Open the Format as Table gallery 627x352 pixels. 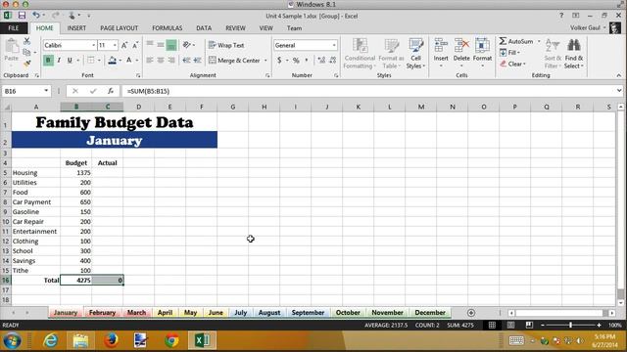[x=391, y=54]
